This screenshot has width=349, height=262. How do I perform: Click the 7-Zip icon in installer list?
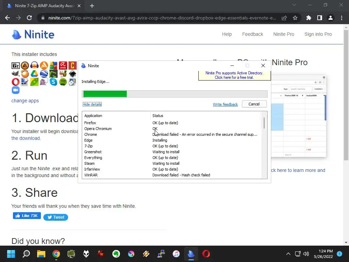(16, 65)
